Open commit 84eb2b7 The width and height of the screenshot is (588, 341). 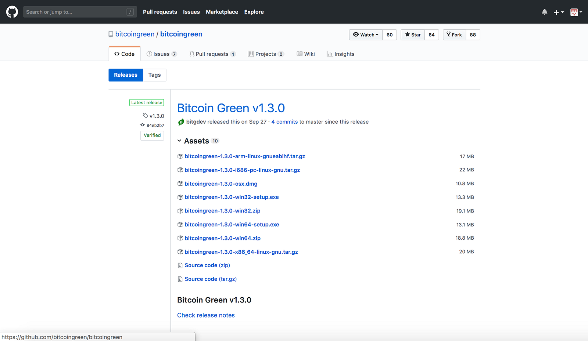[x=152, y=125]
